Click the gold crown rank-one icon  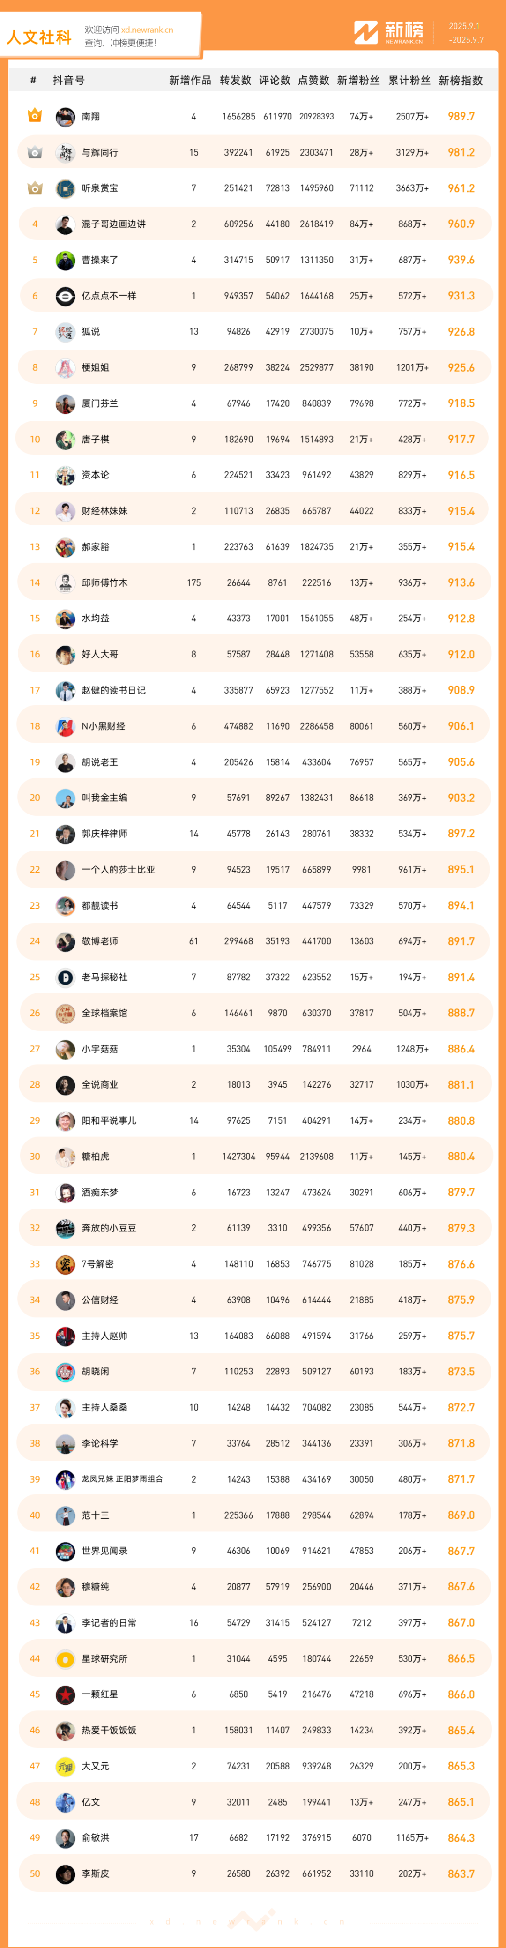pyautogui.click(x=35, y=116)
